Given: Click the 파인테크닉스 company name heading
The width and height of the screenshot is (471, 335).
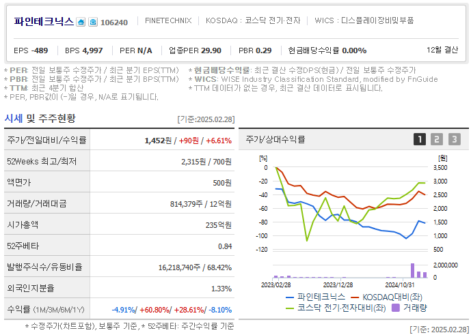Looking at the screenshot, I should (x=44, y=21).
